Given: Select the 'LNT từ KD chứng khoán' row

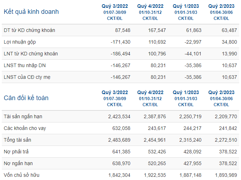Looking at the screenshot, I should pos(120,54).
